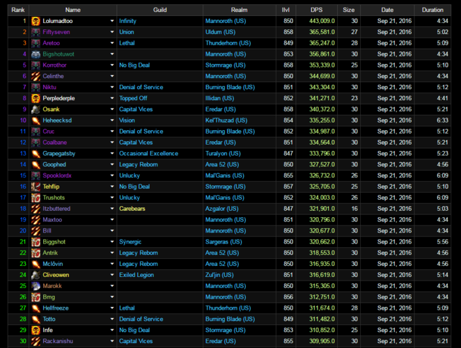Open the Azgalor (US) realm link
The image size is (461, 348).
221,209
